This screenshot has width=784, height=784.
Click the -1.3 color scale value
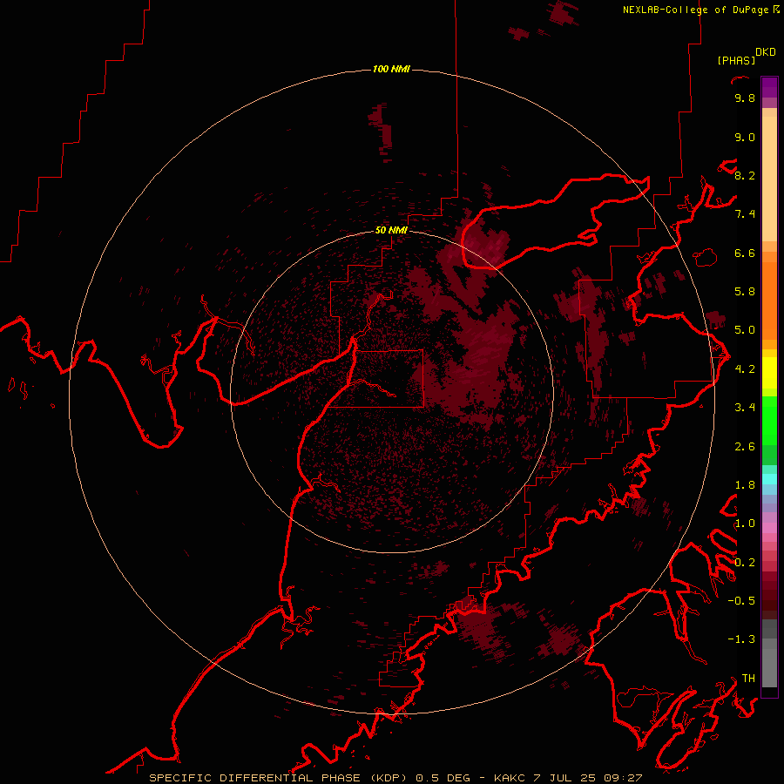tap(741, 639)
